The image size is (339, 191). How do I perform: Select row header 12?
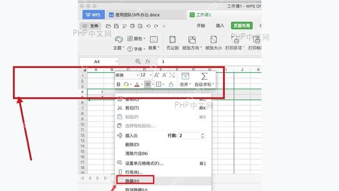tap(83, 135)
